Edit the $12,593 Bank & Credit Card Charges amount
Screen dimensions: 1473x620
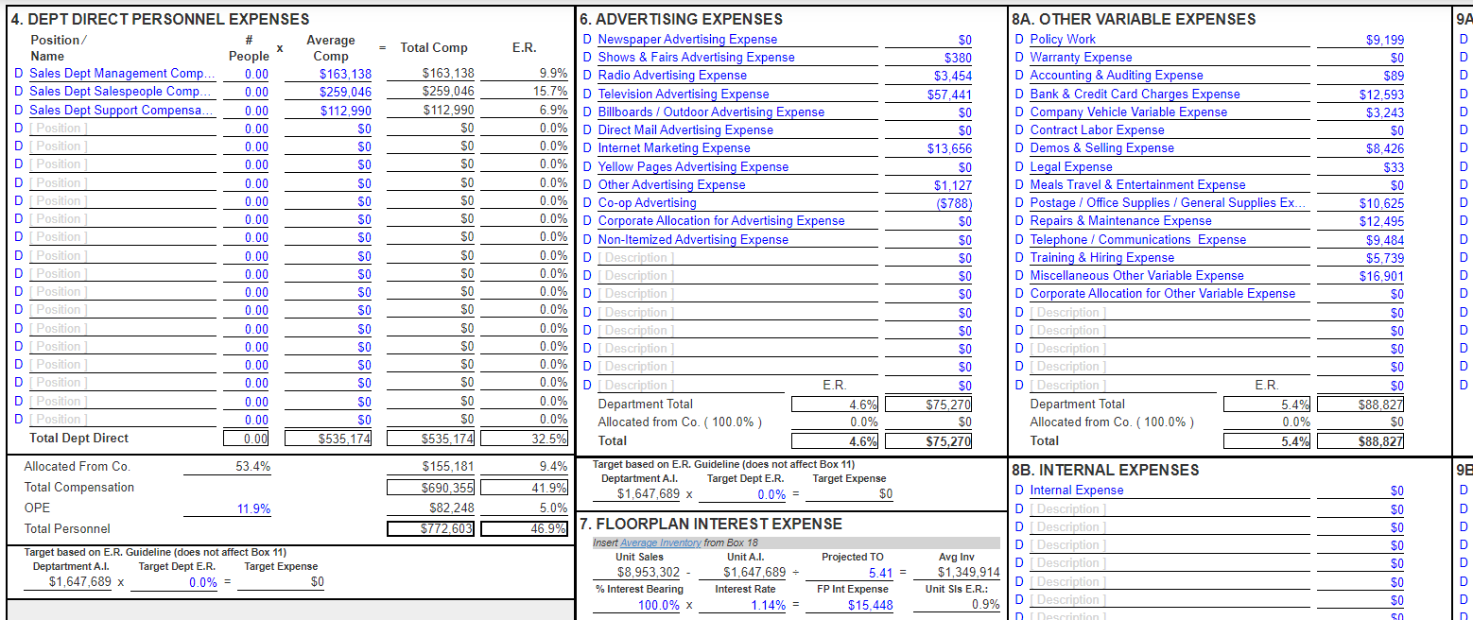pyautogui.click(x=1361, y=94)
